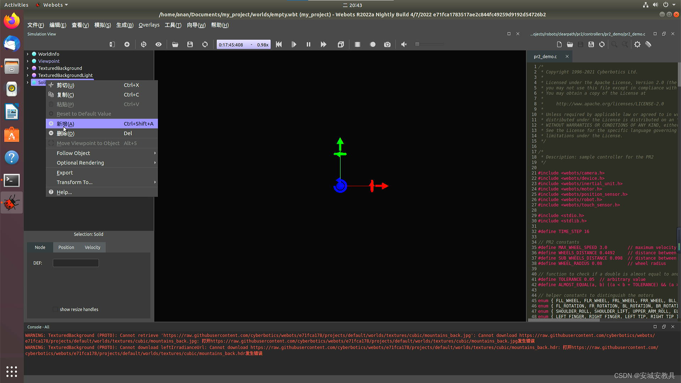
Task: Open the 帮助(H) menu
Action: pos(220,25)
